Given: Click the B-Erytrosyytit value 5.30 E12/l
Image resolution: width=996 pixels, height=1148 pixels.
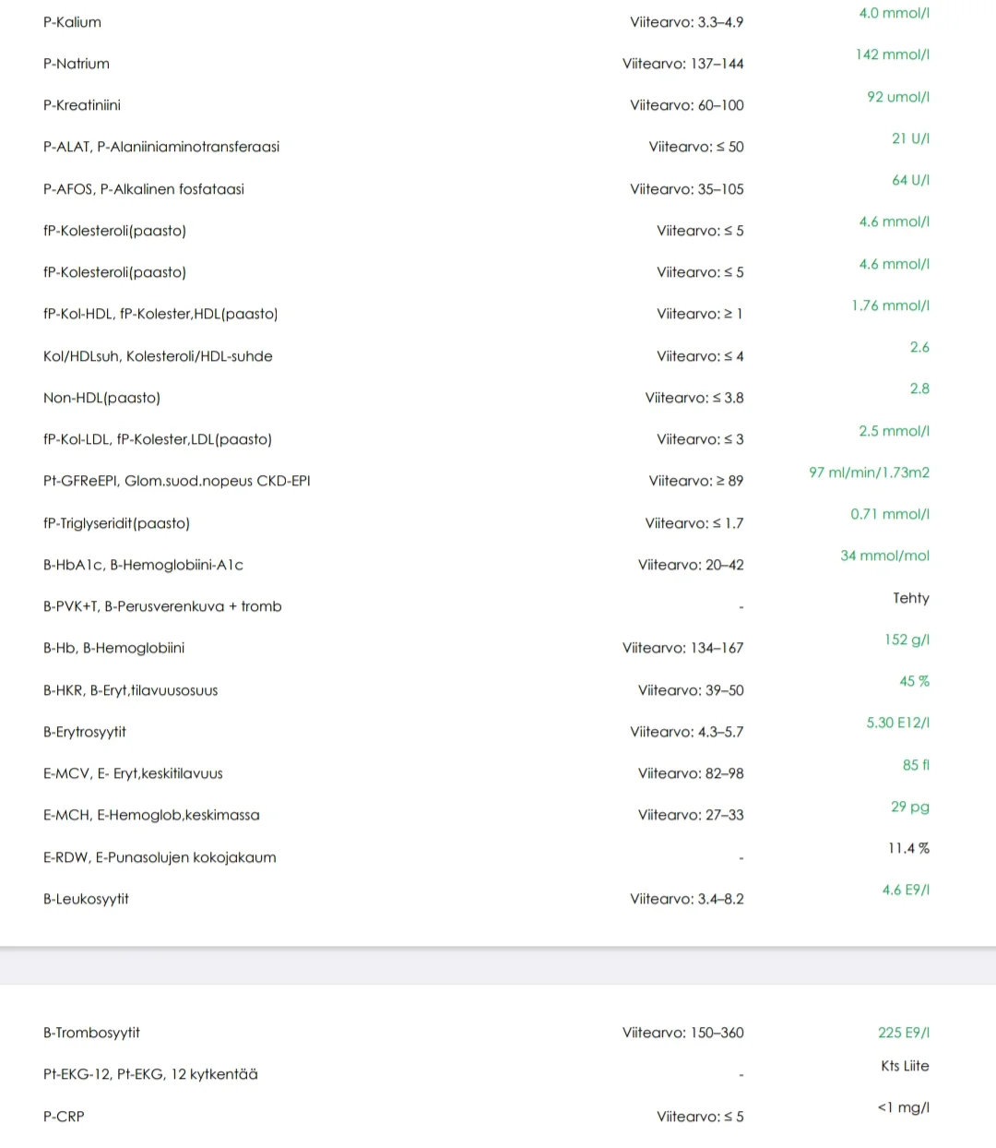Looking at the screenshot, I should [897, 723].
